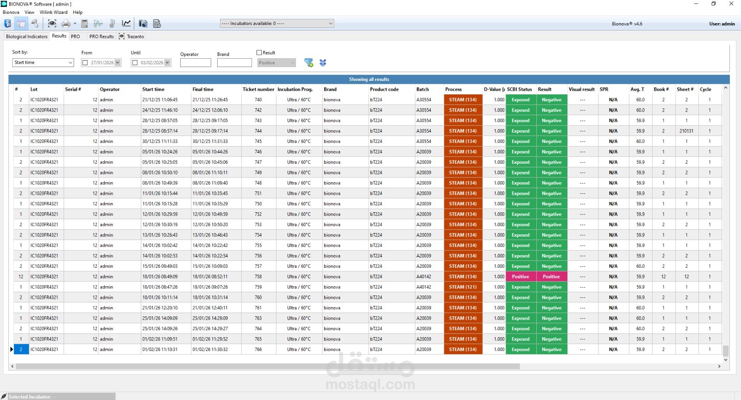Enable the Until date checkbox
The width and height of the screenshot is (741, 400).
(x=135, y=62)
